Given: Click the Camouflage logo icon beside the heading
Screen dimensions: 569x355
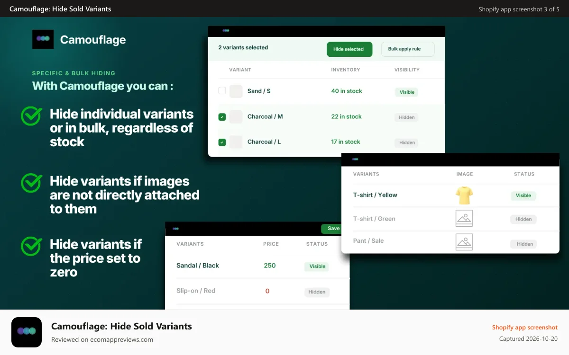Looking at the screenshot, I should click(x=43, y=39).
